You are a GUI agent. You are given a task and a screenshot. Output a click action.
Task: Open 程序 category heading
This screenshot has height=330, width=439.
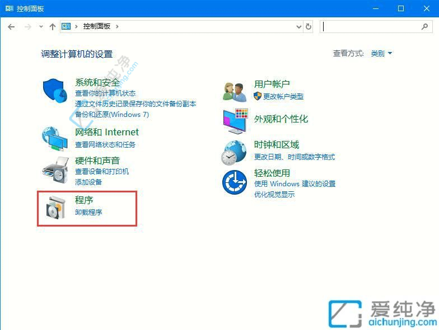84,200
